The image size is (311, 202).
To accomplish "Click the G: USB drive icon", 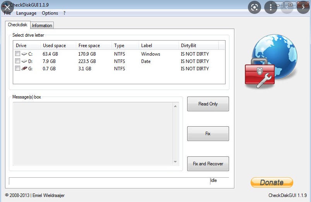I will point(24,68).
